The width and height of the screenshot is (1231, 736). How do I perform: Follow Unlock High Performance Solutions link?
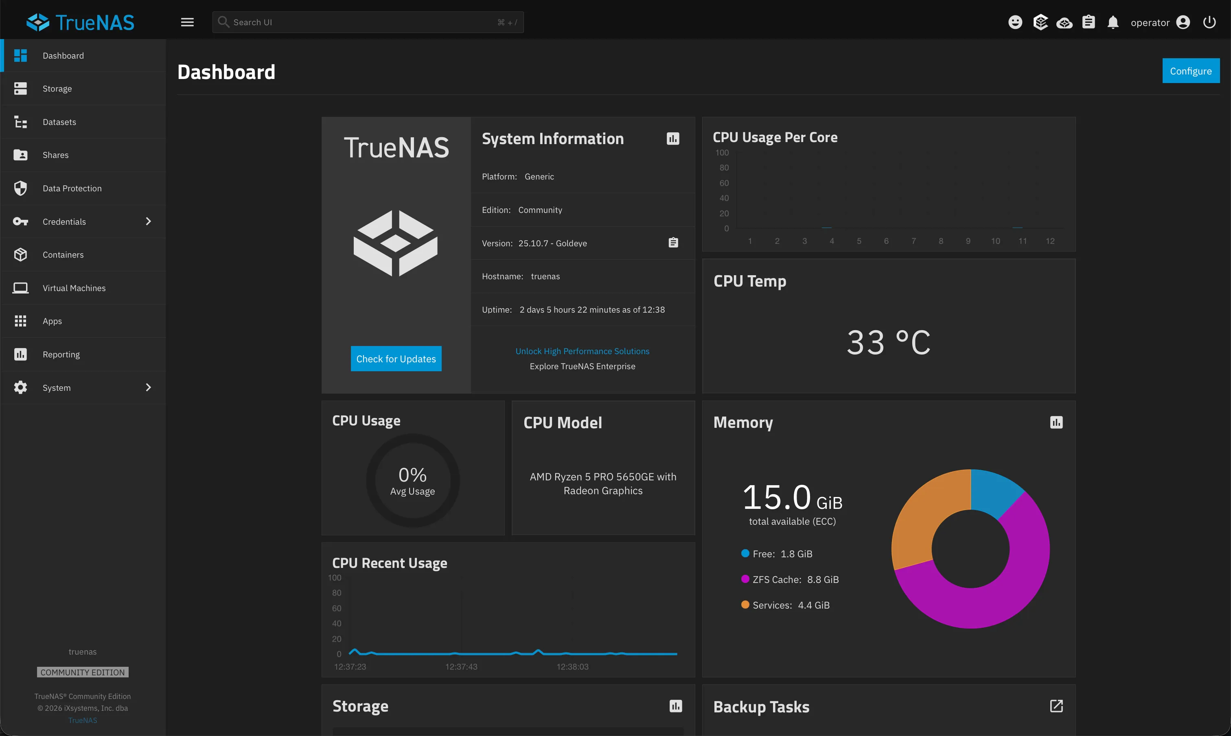coord(582,351)
